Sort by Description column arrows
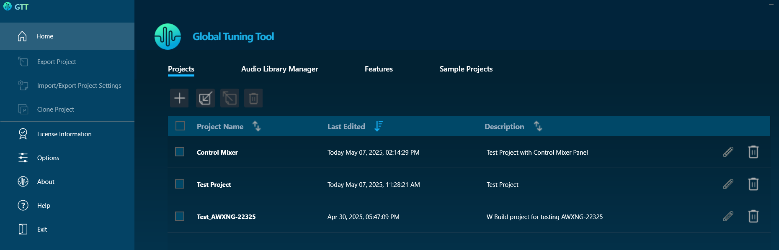 (x=538, y=126)
